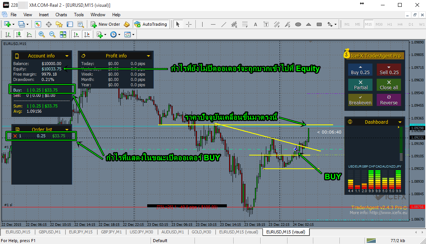The height and width of the screenshot is (244, 426).
Task: Open the indicators list dropdown arrow
Action: 105,34
